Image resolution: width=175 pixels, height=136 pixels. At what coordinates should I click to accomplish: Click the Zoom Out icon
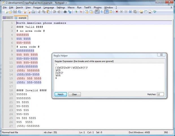click(81, 12)
